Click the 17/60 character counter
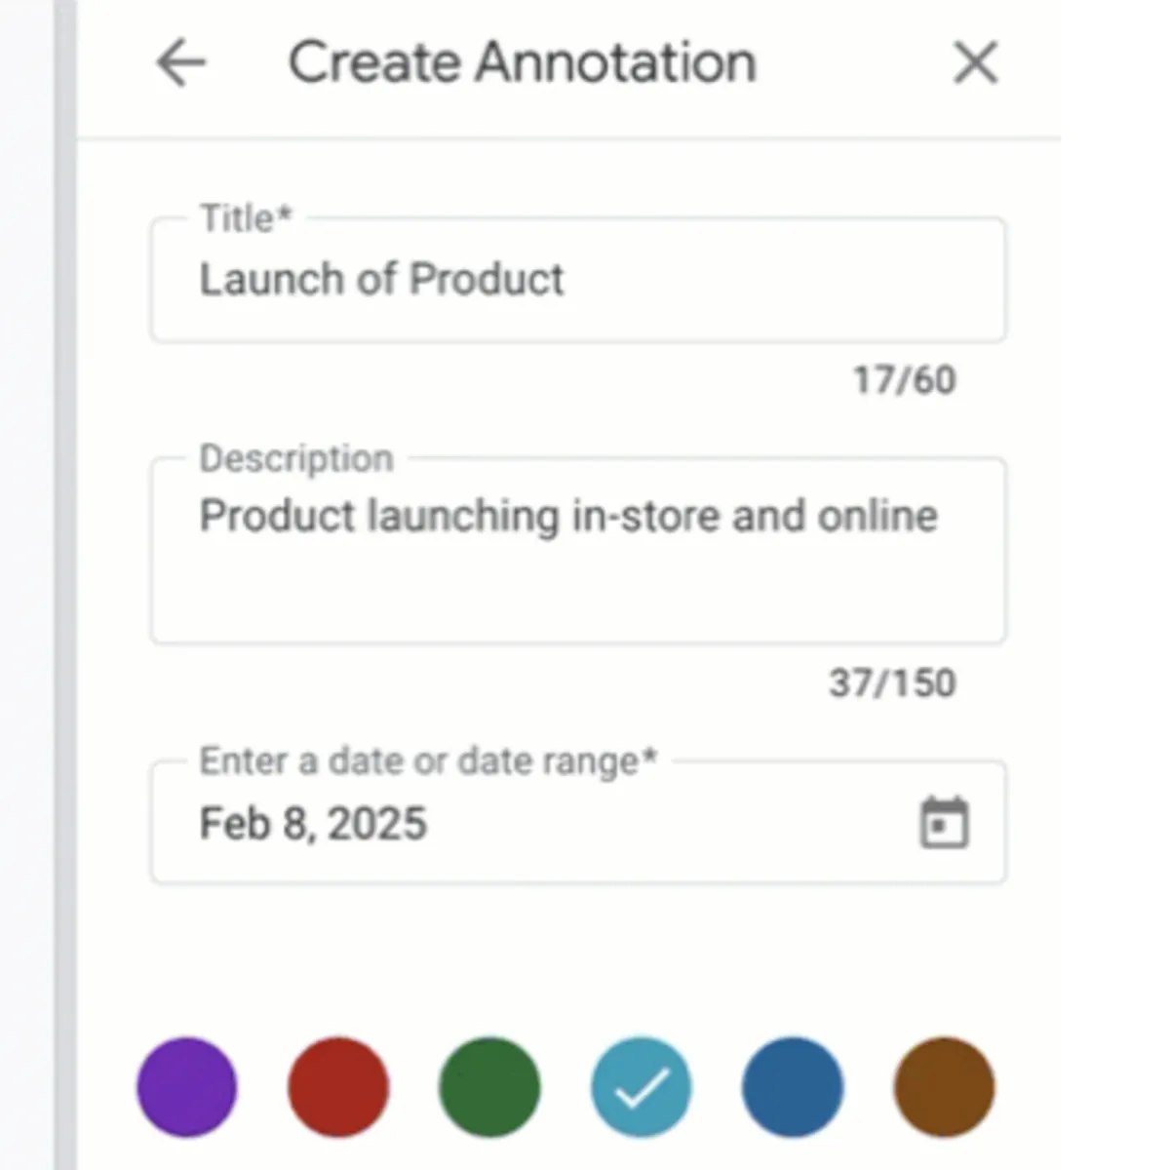 903,381
